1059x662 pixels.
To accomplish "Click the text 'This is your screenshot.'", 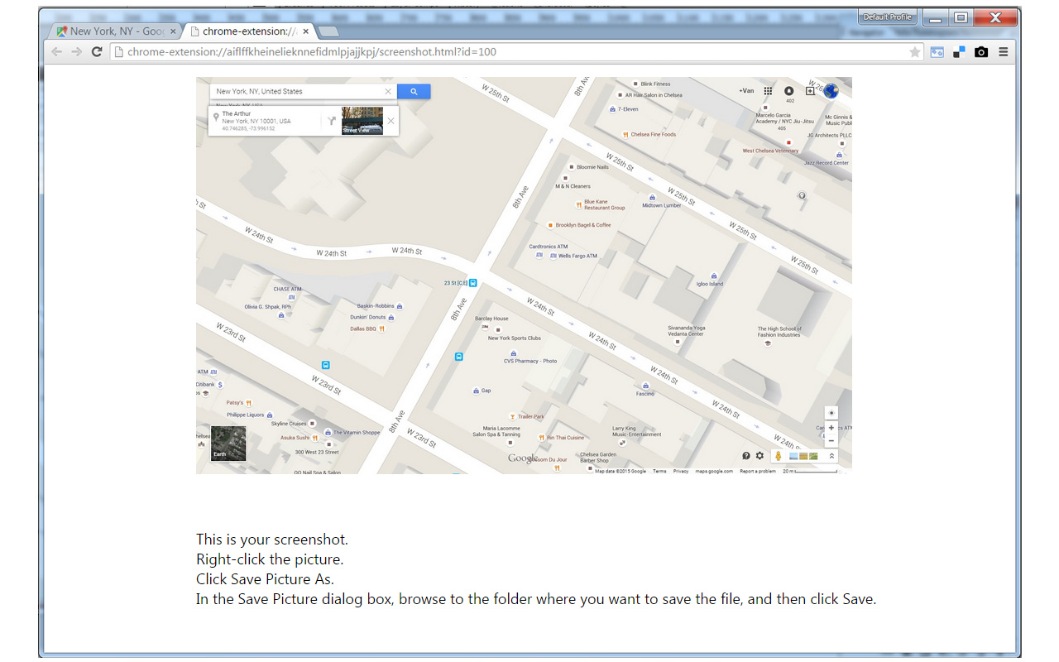I will 272,540.
